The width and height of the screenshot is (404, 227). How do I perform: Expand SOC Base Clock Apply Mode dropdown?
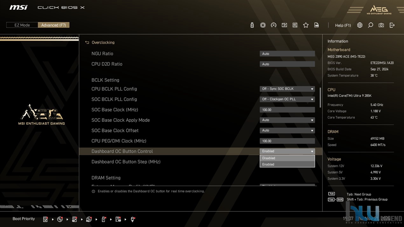click(x=287, y=120)
